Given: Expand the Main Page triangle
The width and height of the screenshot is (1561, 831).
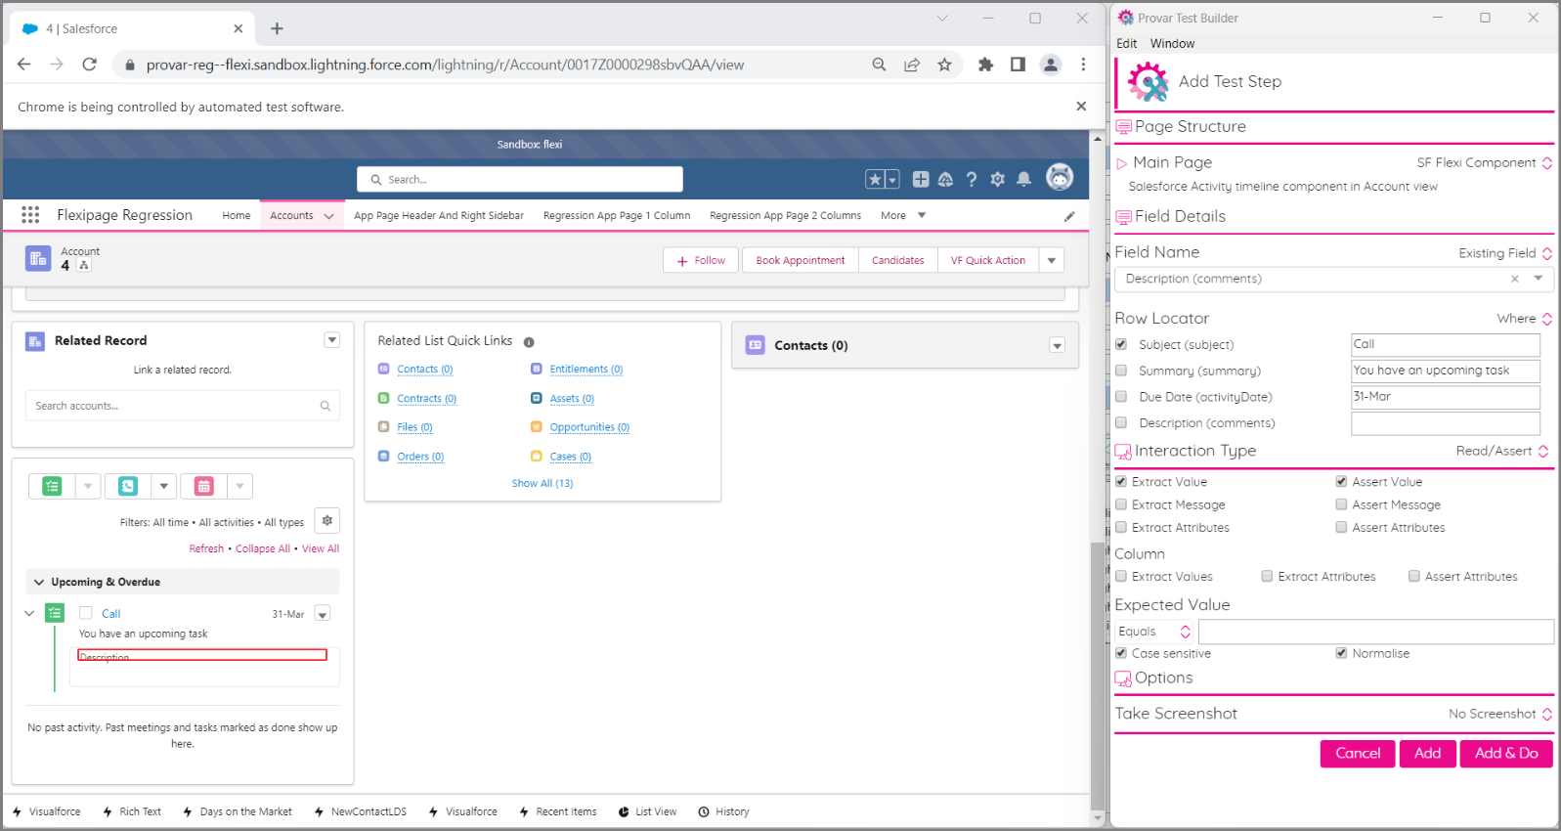Looking at the screenshot, I should click(1122, 163).
